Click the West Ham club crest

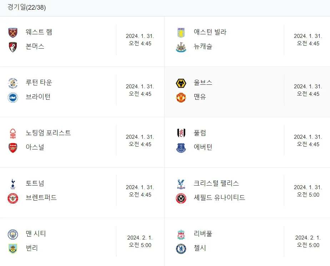click(x=13, y=33)
